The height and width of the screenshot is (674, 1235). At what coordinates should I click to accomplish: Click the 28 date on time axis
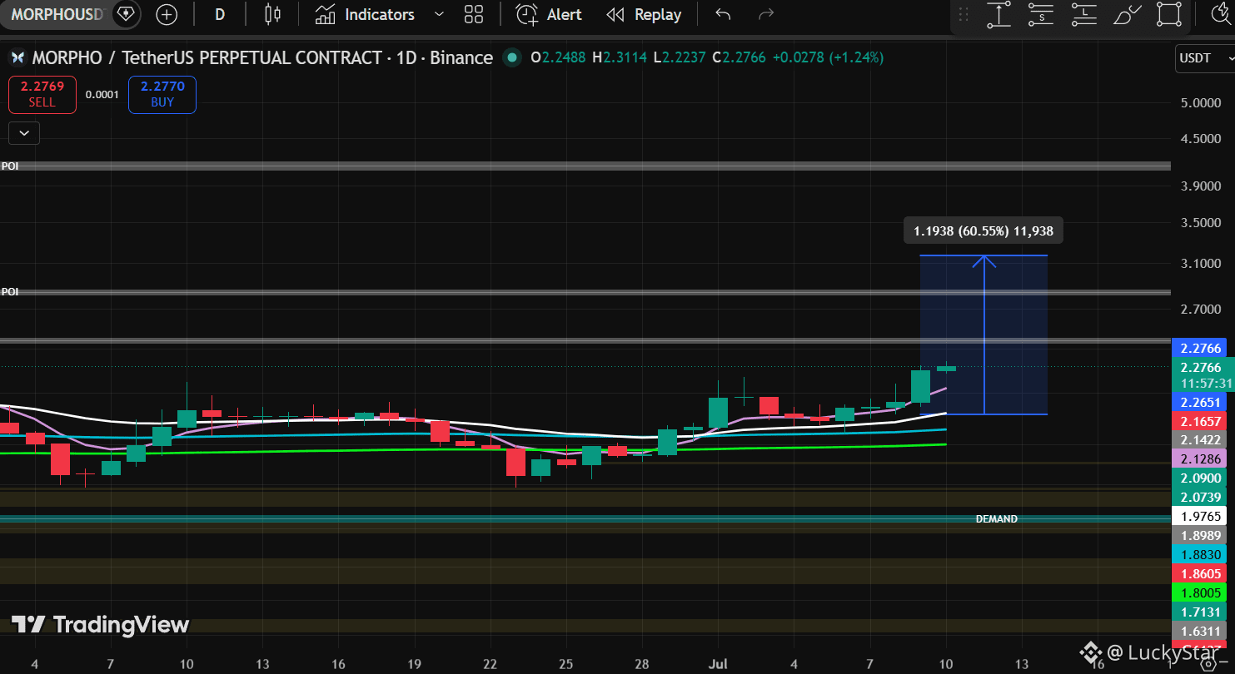tap(642, 664)
